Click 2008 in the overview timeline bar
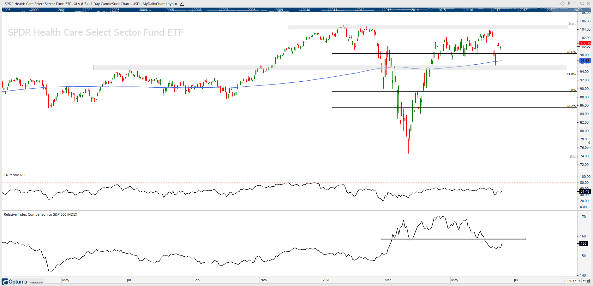 pyautogui.click(x=252, y=10)
